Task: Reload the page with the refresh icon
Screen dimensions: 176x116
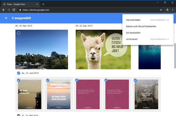Action: tap(14, 10)
